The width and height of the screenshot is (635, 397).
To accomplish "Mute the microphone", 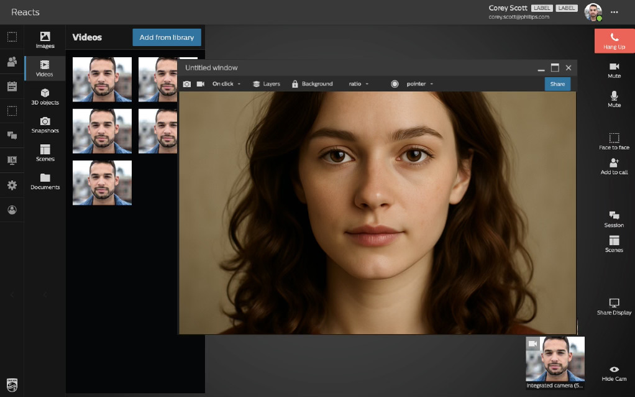I will coord(614,99).
